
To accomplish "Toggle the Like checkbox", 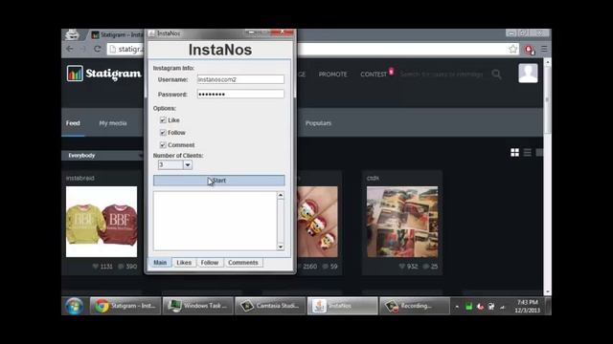I will [x=163, y=120].
